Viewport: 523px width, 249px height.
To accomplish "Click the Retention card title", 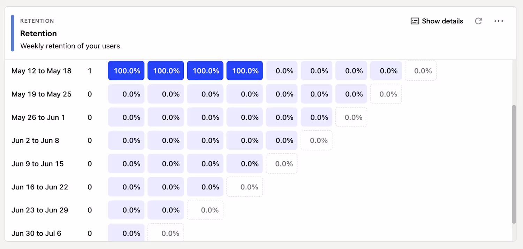I will point(38,33).
